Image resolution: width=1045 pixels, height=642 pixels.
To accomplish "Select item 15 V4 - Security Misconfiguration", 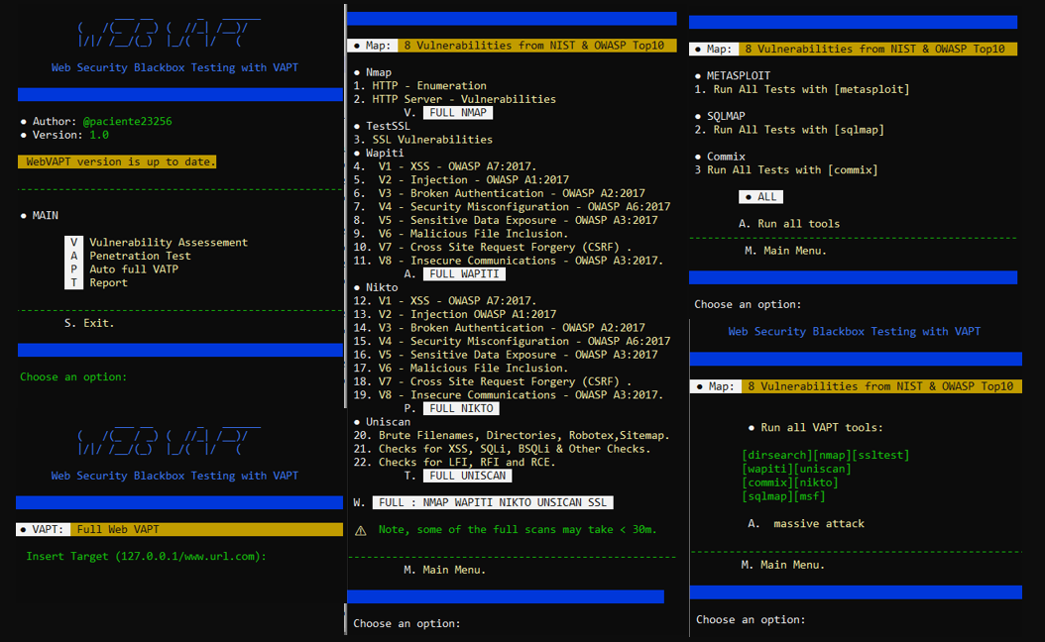I will (x=512, y=341).
